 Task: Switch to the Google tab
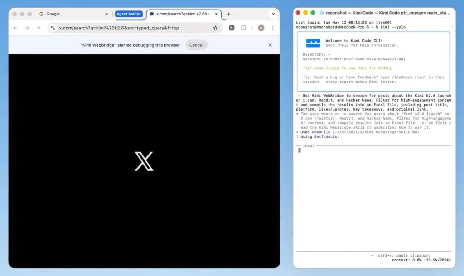pyautogui.click(x=71, y=14)
